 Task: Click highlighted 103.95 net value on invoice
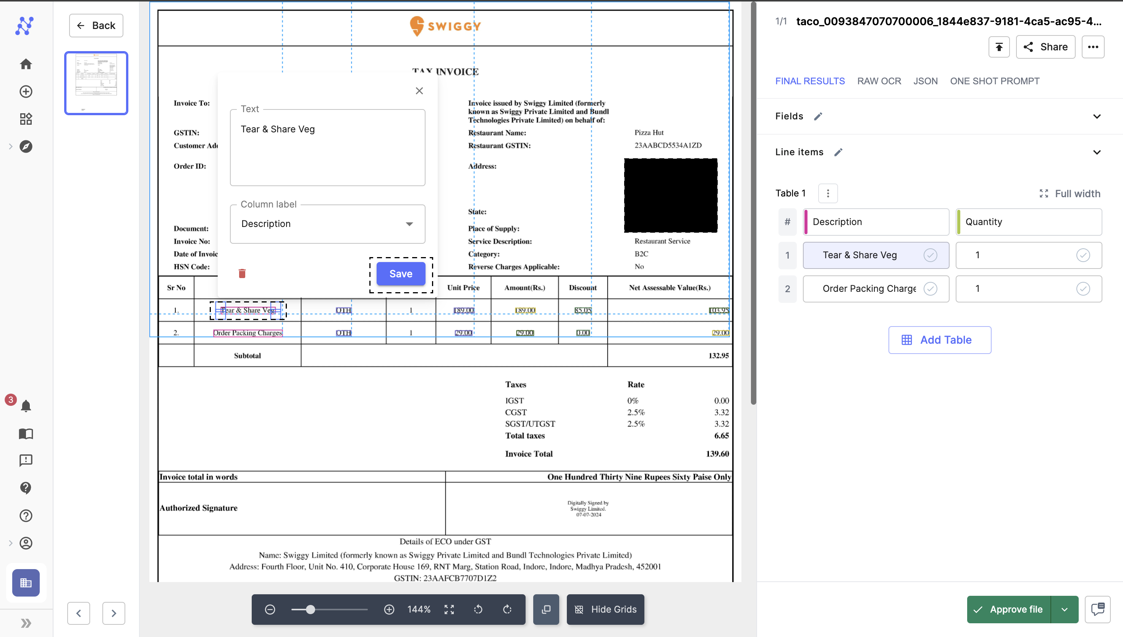click(719, 310)
